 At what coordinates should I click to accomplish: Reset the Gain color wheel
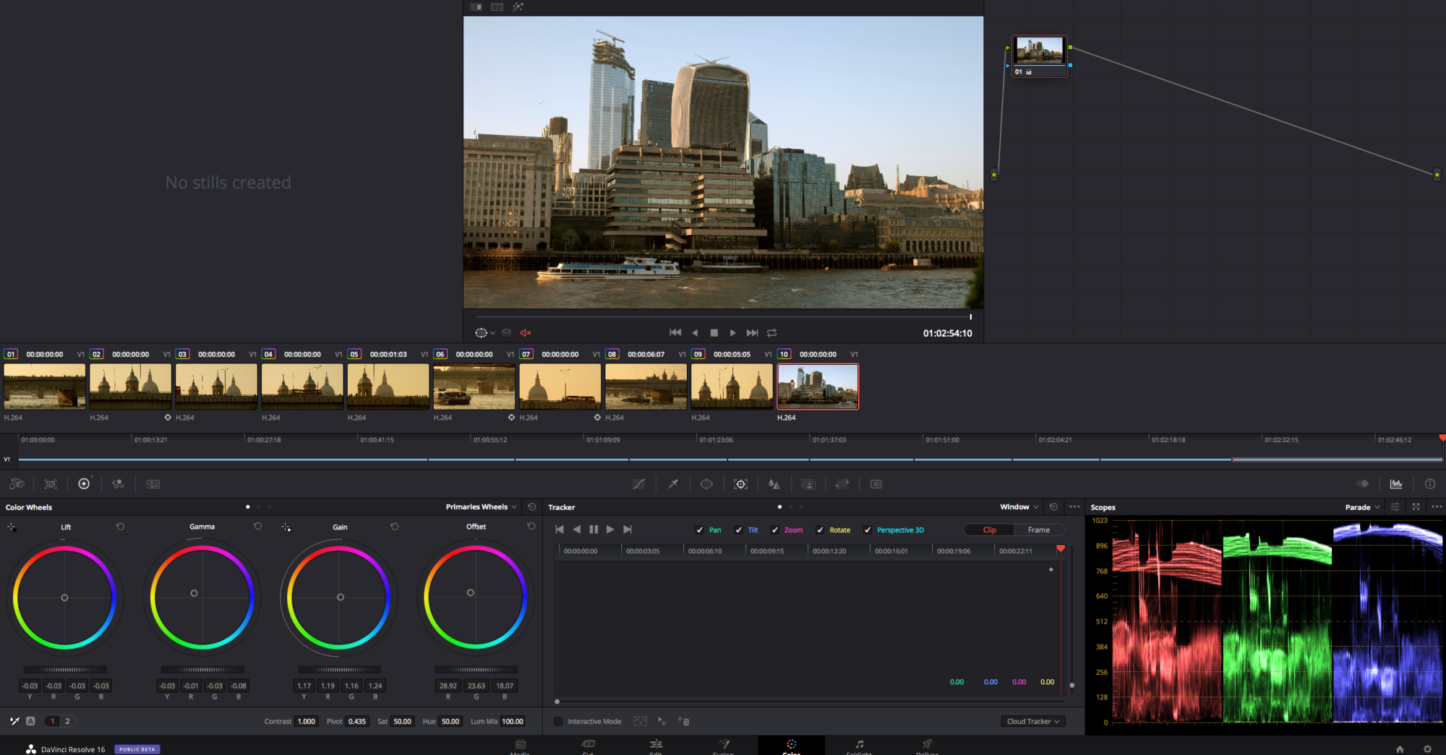(395, 527)
